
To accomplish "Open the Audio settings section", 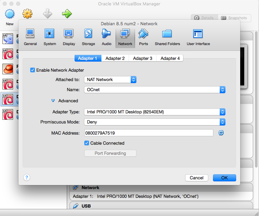I will click(x=106, y=37).
